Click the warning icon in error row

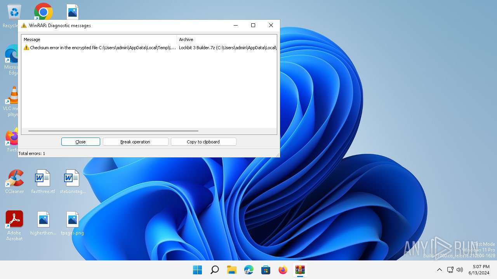click(26, 48)
